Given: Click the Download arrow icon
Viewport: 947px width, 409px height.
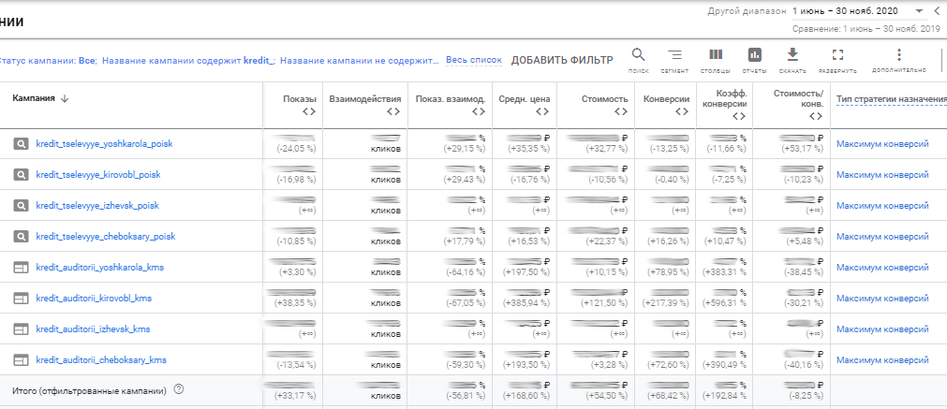Looking at the screenshot, I should tap(792, 55).
